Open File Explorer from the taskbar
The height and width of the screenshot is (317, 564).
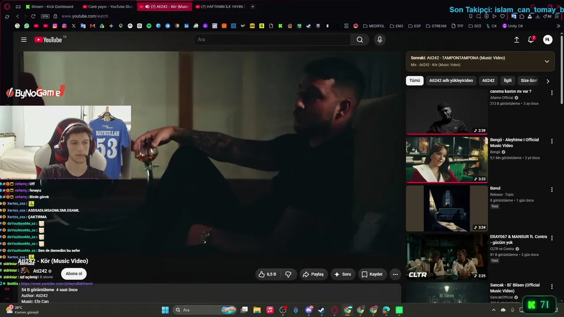[x=257, y=310]
